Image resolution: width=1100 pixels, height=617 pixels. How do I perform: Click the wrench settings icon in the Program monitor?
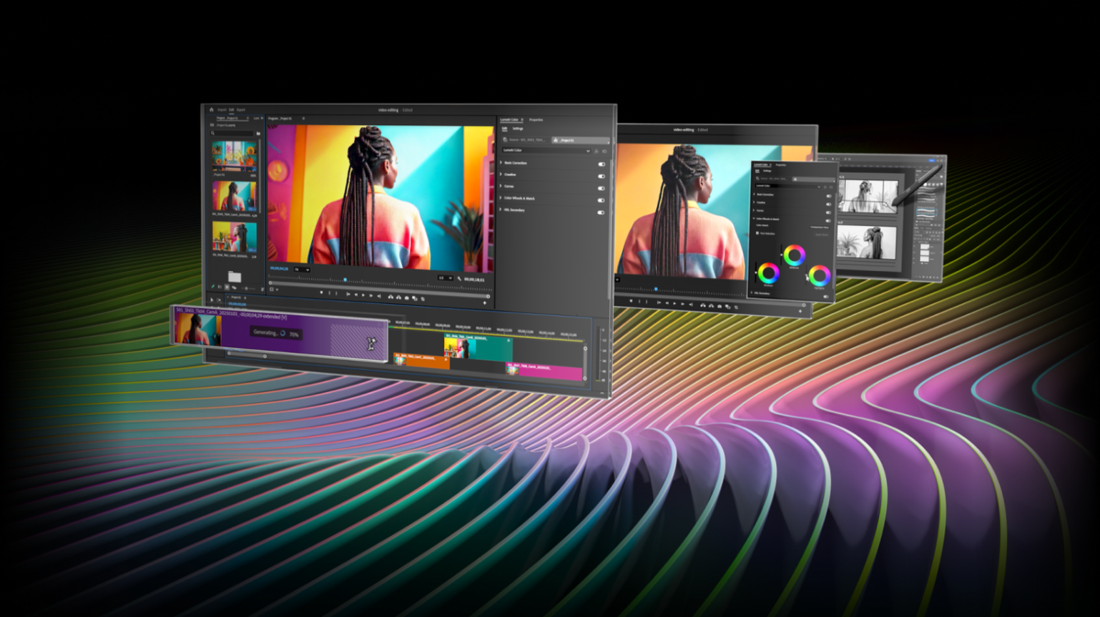point(459,279)
